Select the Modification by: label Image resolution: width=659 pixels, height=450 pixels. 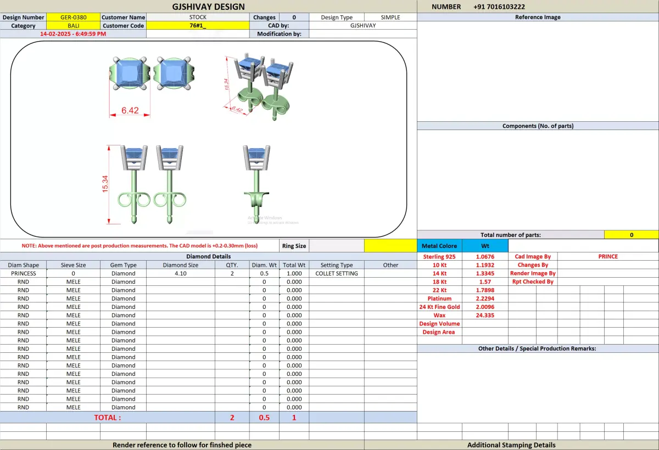[x=279, y=33]
